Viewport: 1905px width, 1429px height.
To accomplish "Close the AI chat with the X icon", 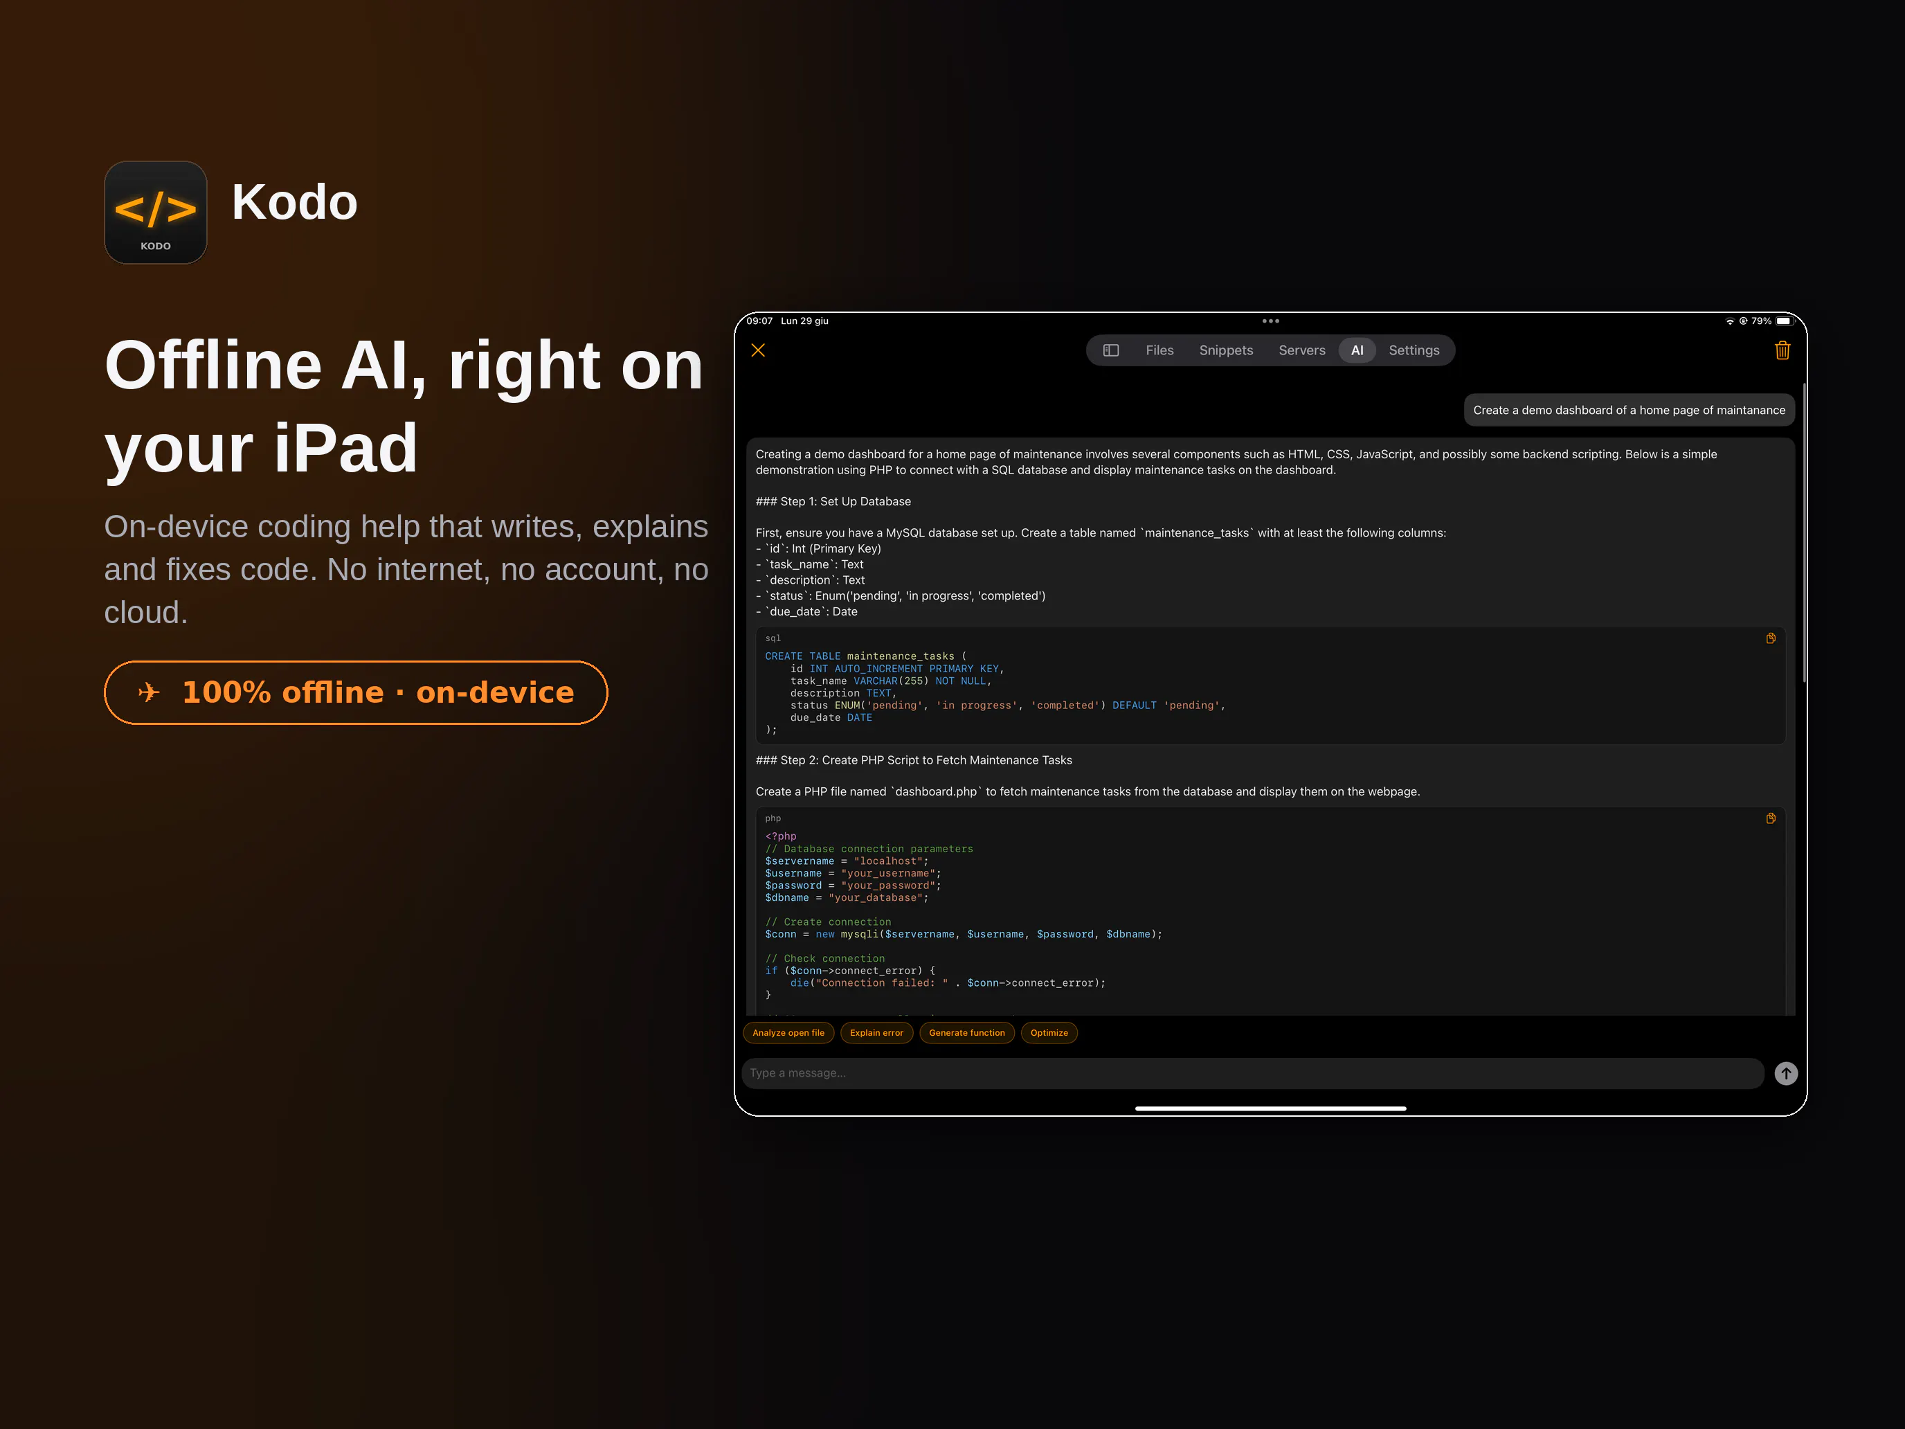I will (758, 350).
